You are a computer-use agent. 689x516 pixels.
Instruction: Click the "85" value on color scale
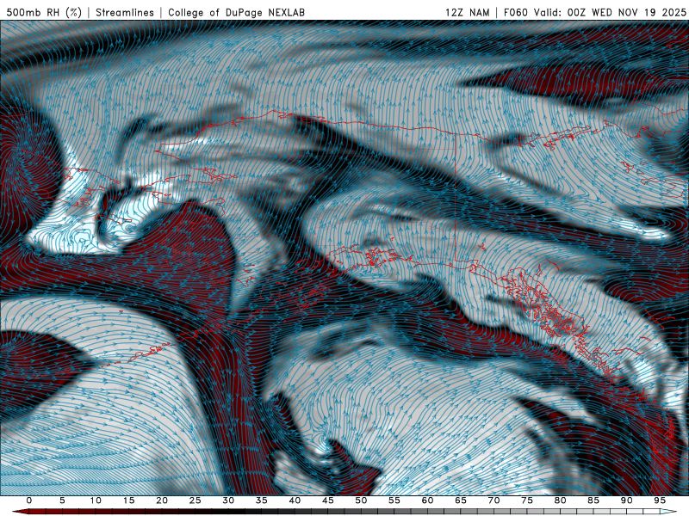593,501
